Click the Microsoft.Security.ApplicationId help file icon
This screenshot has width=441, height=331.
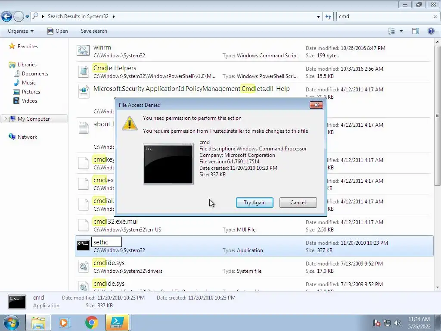click(84, 92)
